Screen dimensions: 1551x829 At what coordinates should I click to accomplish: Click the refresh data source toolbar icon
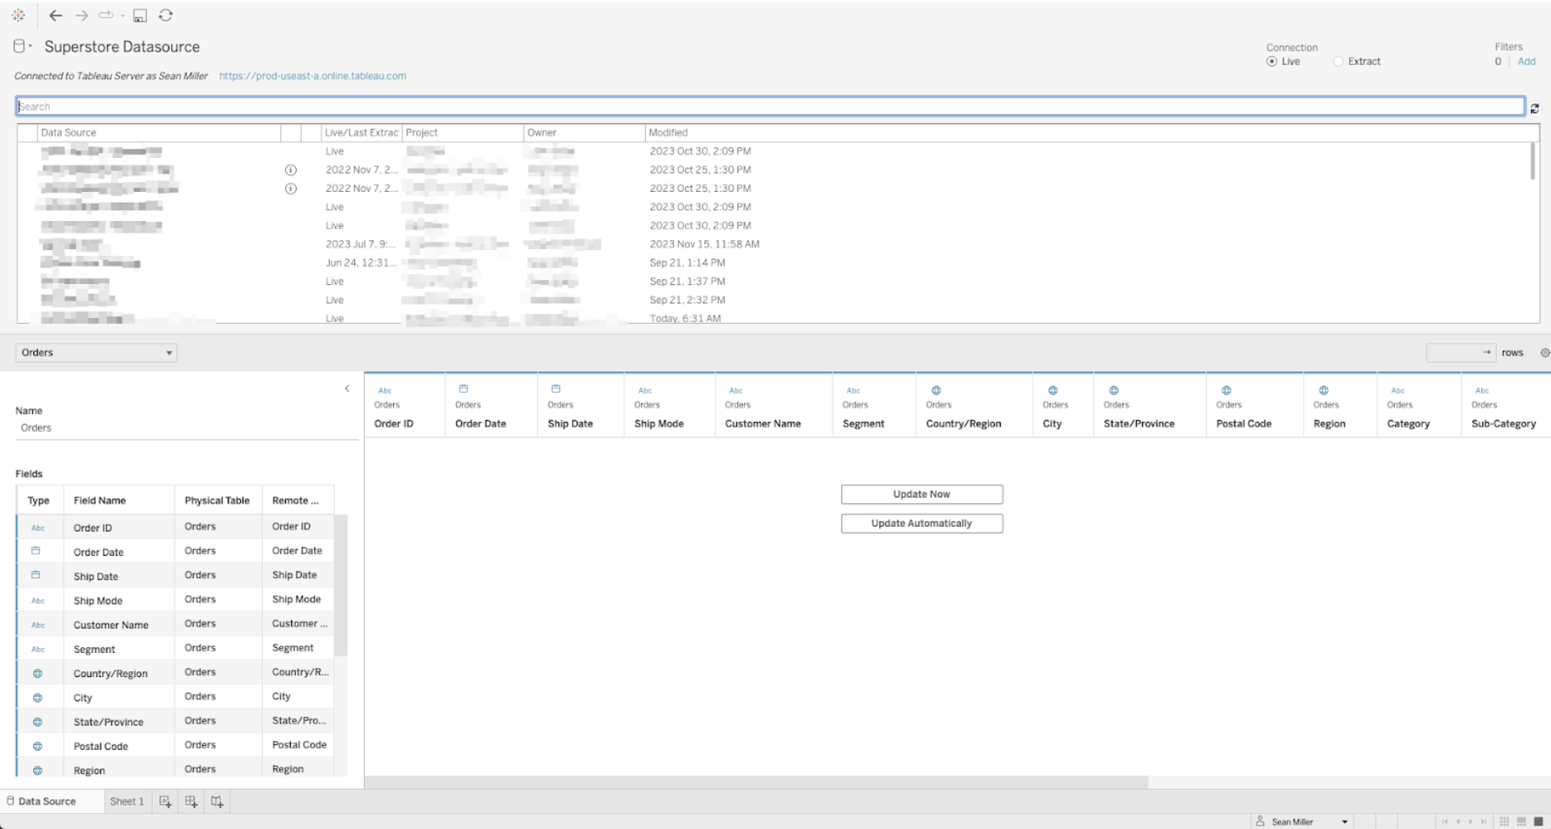coord(166,15)
